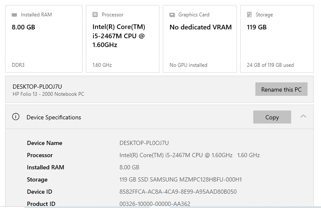Click the Installed RAM memory icon

(x=14, y=15)
